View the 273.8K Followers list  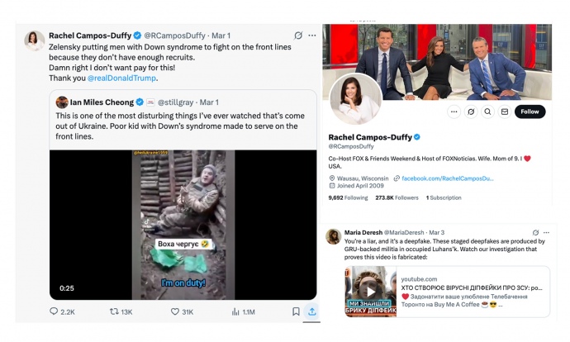click(398, 198)
